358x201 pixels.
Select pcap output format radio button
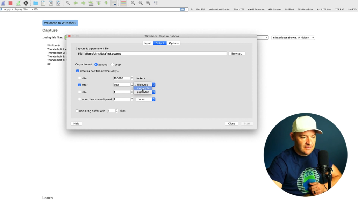tap(112, 65)
